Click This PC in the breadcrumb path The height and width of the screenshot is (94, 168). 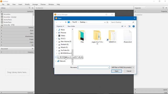click(x=75, y=22)
